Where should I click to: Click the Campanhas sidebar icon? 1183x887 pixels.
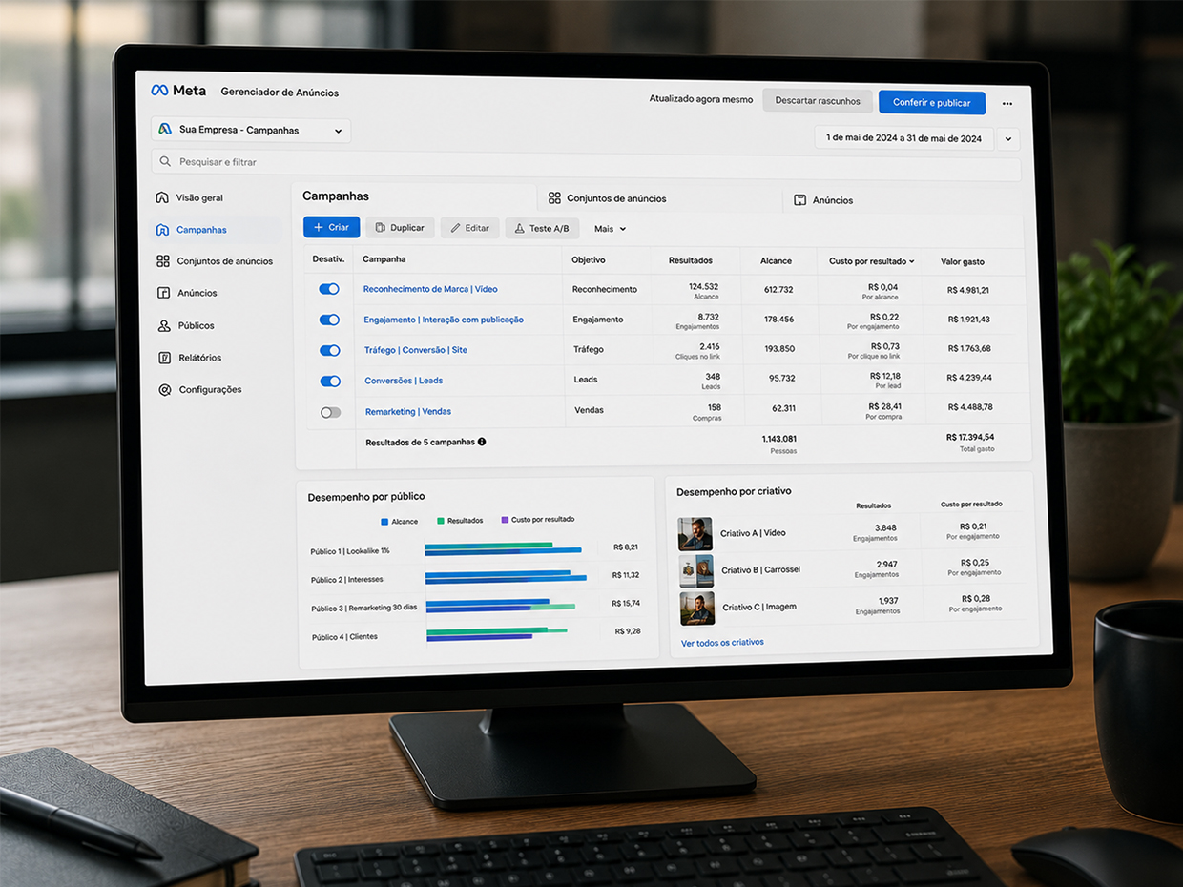(162, 230)
